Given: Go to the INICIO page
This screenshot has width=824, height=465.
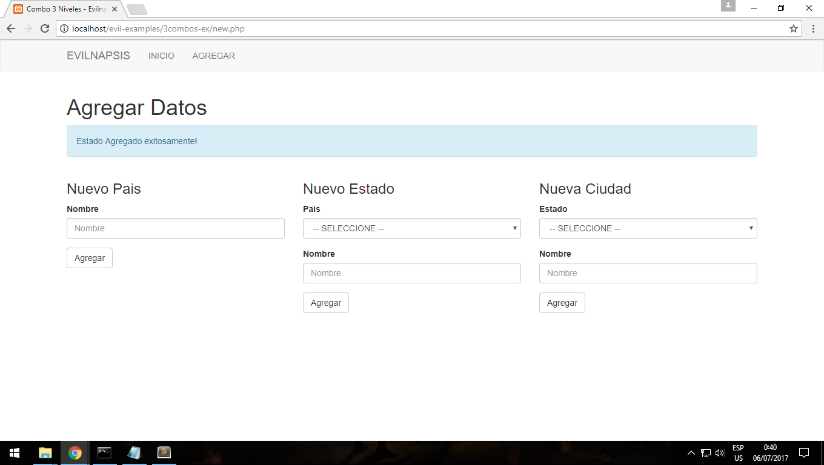Looking at the screenshot, I should (161, 56).
